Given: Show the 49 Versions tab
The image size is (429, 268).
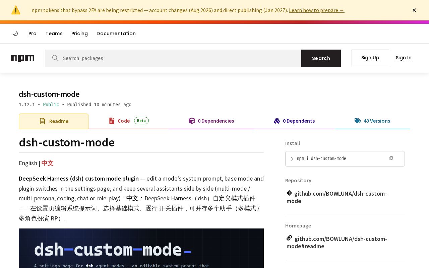Looking at the screenshot, I should pos(372,121).
